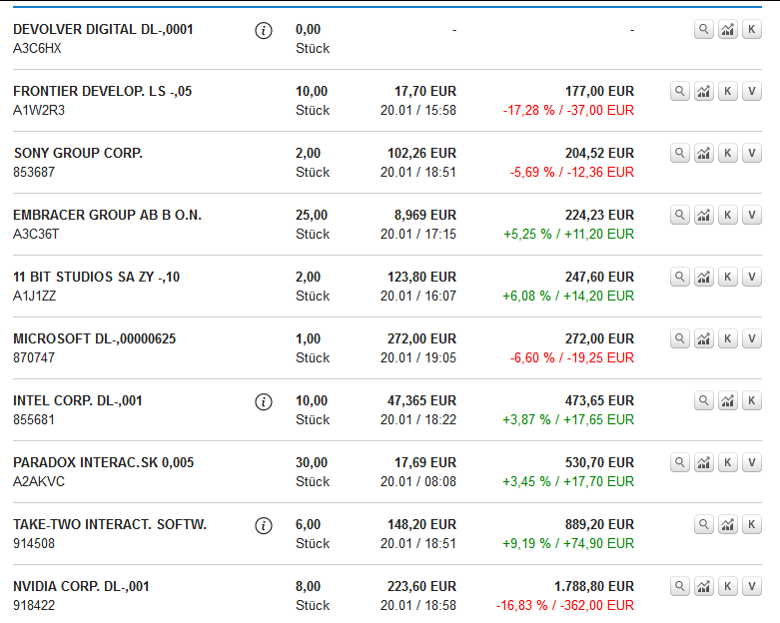780x623 pixels.
Task: Show chart icon for Nvidia Corp row
Action: [703, 587]
